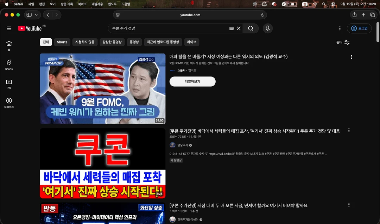Play the 9월 FOMC thumbnail video

click(102, 88)
